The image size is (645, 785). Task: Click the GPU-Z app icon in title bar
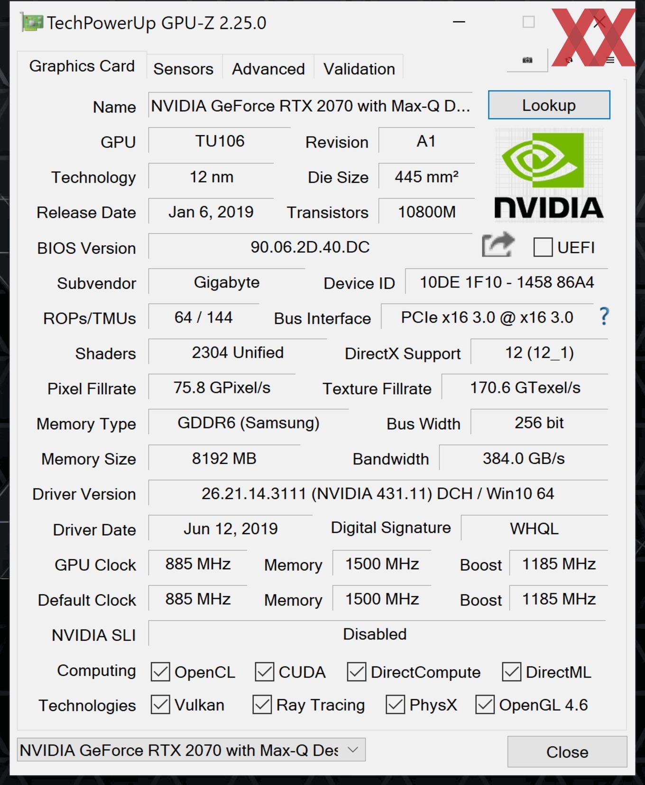pyautogui.click(x=32, y=23)
